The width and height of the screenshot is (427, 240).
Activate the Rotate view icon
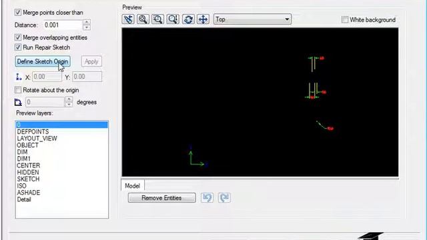click(188, 19)
